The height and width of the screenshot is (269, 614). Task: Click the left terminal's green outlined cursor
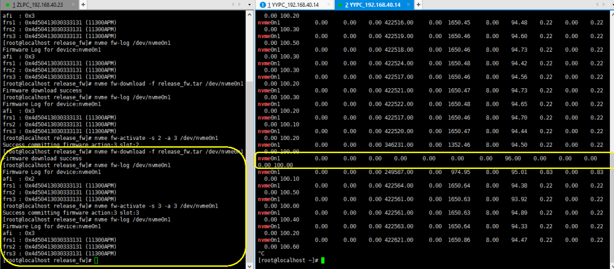[x=96, y=260]
